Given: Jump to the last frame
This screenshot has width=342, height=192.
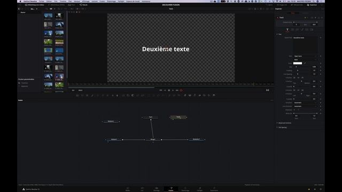Looking at the screenshot, I should [177, 90].
